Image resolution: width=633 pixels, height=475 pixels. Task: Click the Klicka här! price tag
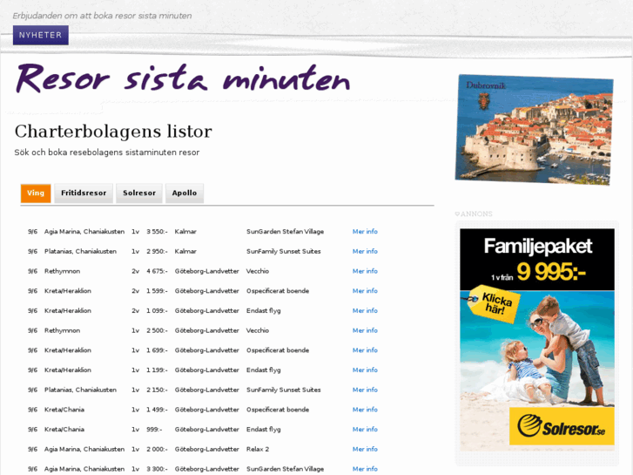point(495,304)
